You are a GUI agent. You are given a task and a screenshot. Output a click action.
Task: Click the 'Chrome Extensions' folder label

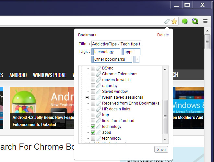(120, 74)
